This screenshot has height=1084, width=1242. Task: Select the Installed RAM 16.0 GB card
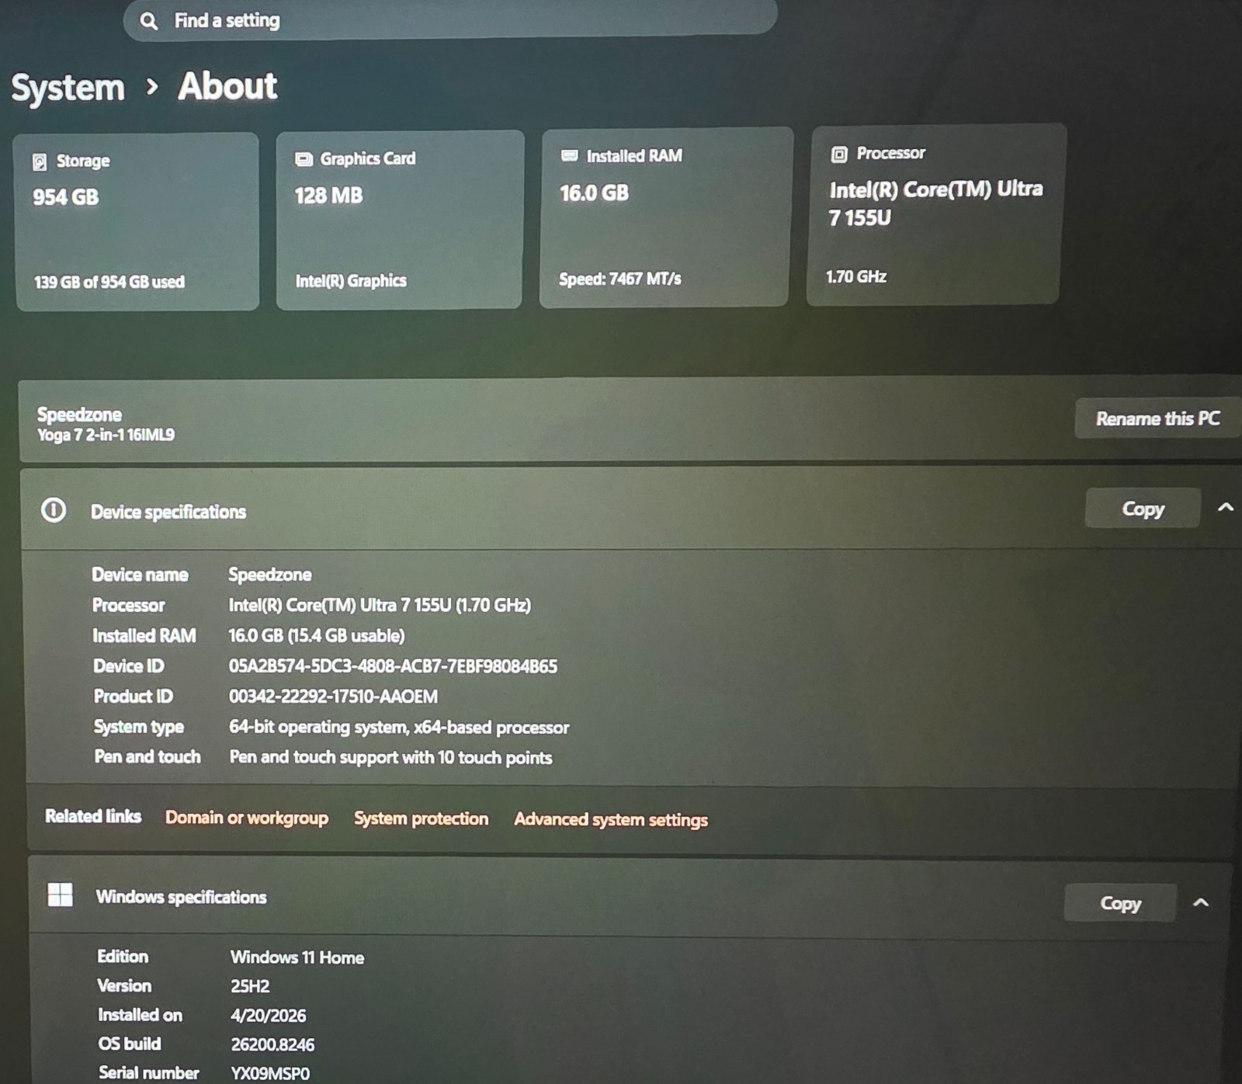tap(665, 217)
